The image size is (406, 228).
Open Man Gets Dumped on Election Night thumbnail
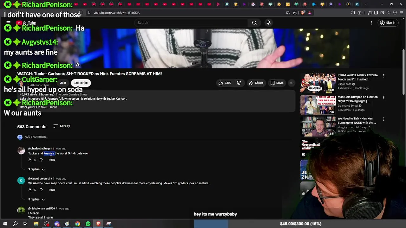click(x=318, y=105)
